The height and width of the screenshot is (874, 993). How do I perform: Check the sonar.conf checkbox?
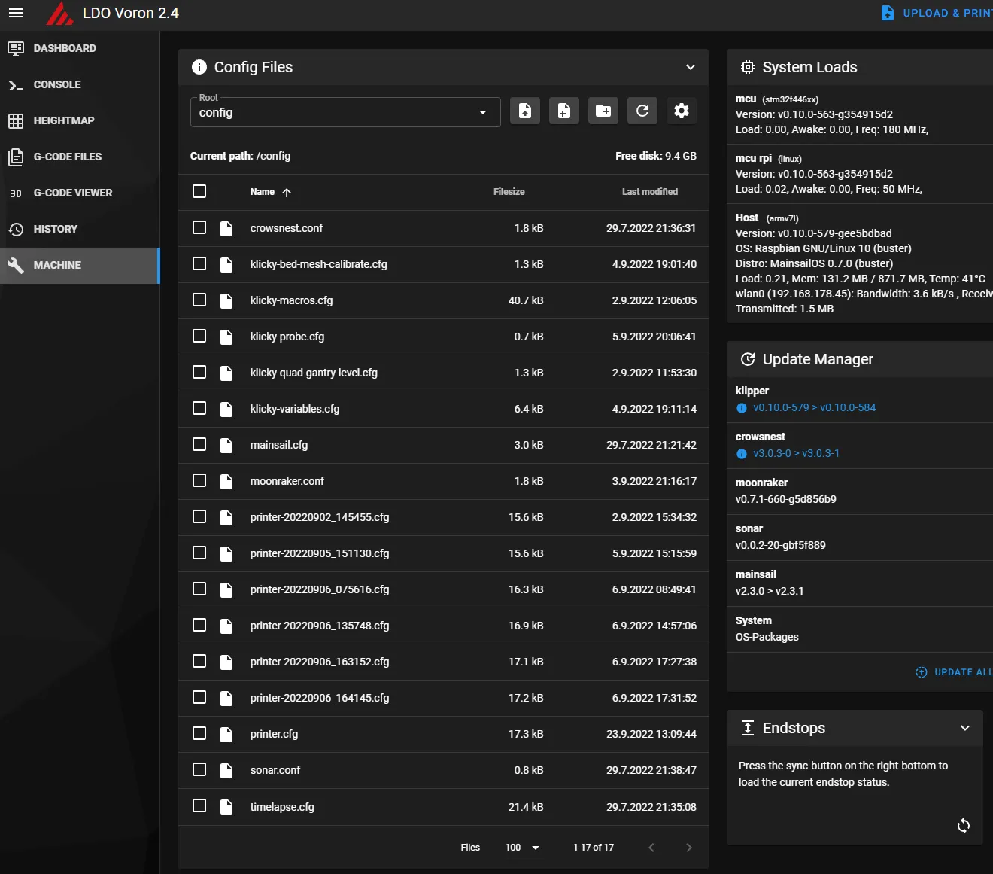tap(199, 769)
